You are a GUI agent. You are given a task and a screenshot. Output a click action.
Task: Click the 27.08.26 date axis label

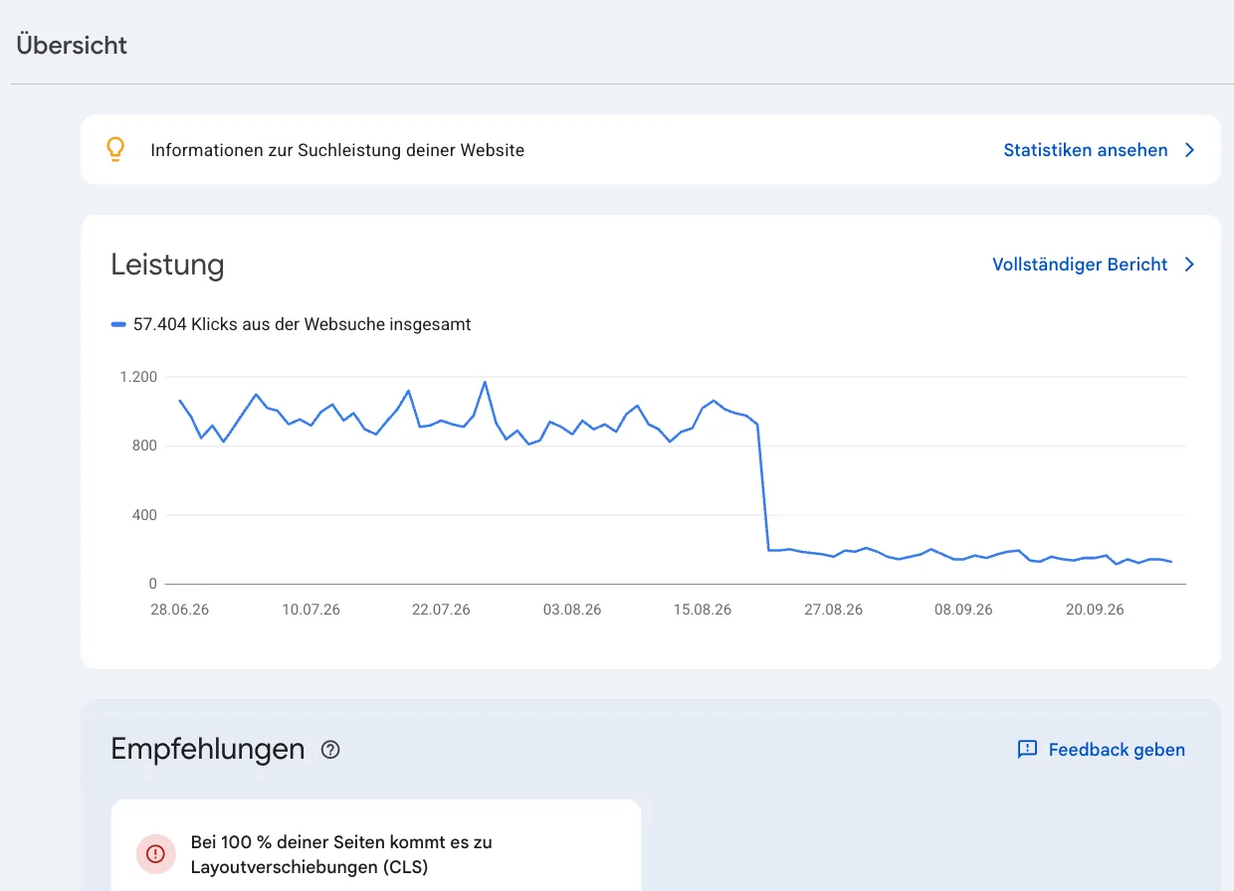point(834,610)
